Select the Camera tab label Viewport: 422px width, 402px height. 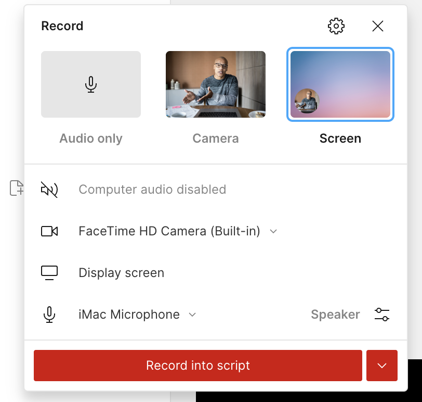pos(215,139)
